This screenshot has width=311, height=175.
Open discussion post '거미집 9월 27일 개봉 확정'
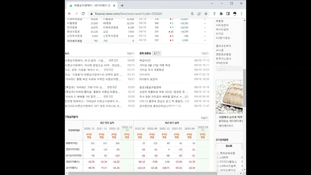155,65
